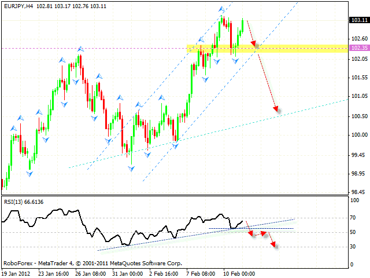Image resolution: width=370 pixels, height=278 pixels.
Task: Click the 100.00 price axis label
Action: pyautogui.click(x=358, y=135)
